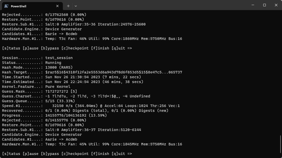Close the PowerShell tab
This screenshot has width=282, height=158.
pyautogui.click(x=58, y=6)
